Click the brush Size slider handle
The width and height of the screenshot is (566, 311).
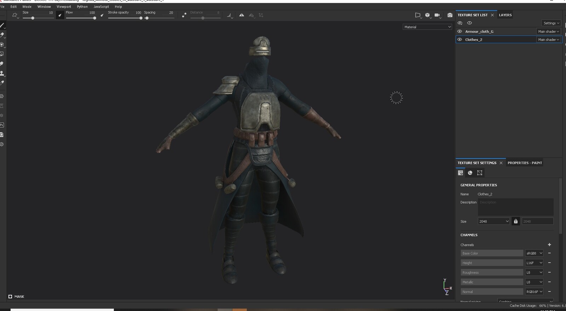33,18
